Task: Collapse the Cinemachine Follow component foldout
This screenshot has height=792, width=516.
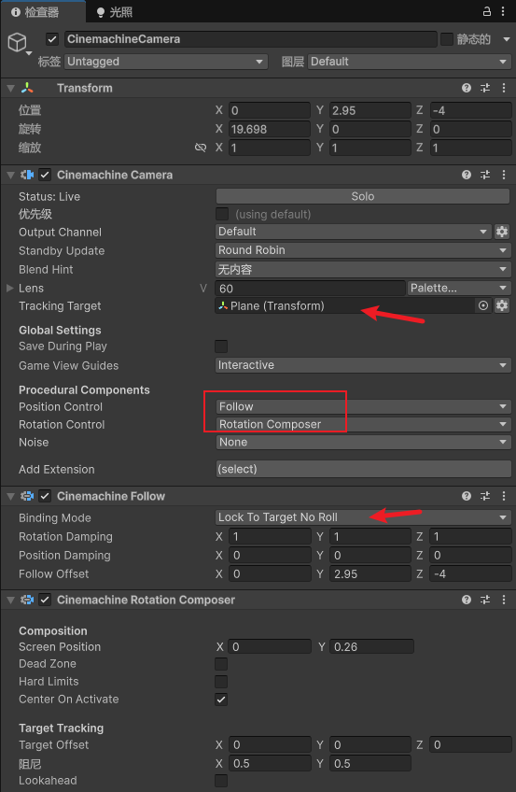Action: click(x=10, y=497)
